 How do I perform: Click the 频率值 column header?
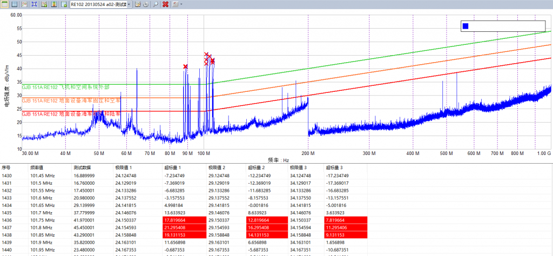tap(38, 167)
